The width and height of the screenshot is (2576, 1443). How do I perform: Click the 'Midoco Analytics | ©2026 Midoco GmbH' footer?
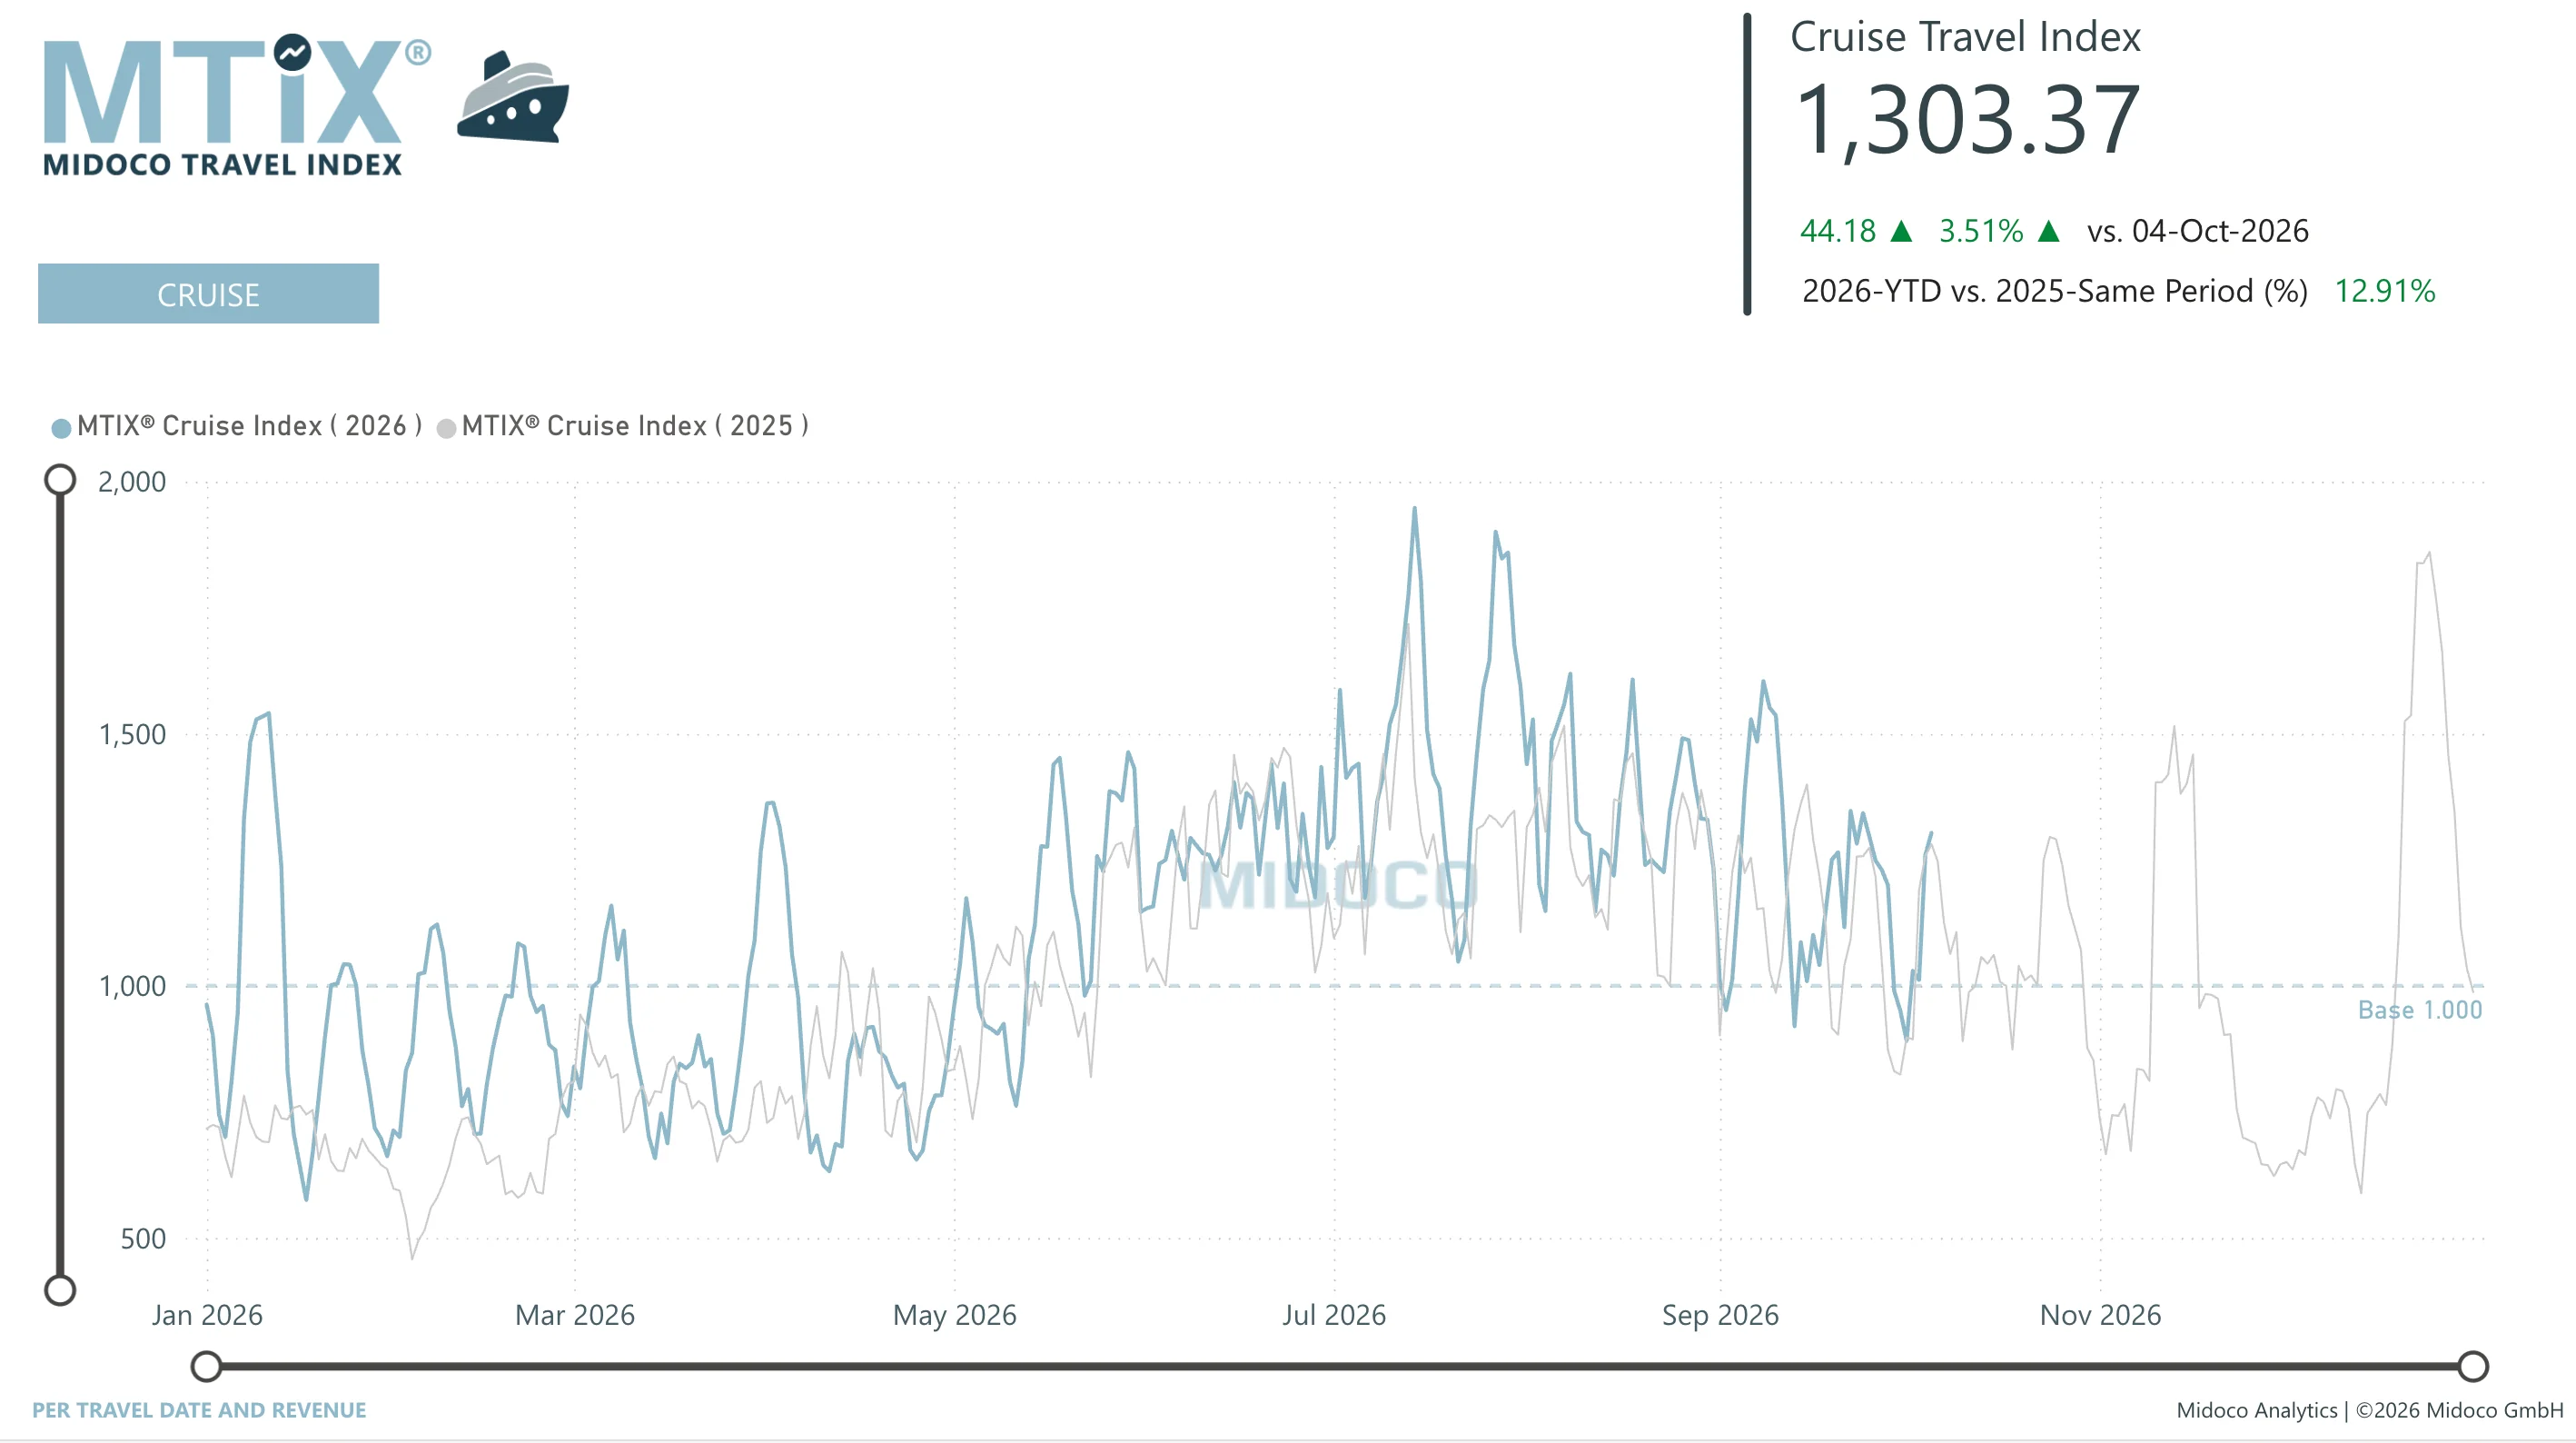coord(2370,1411)
